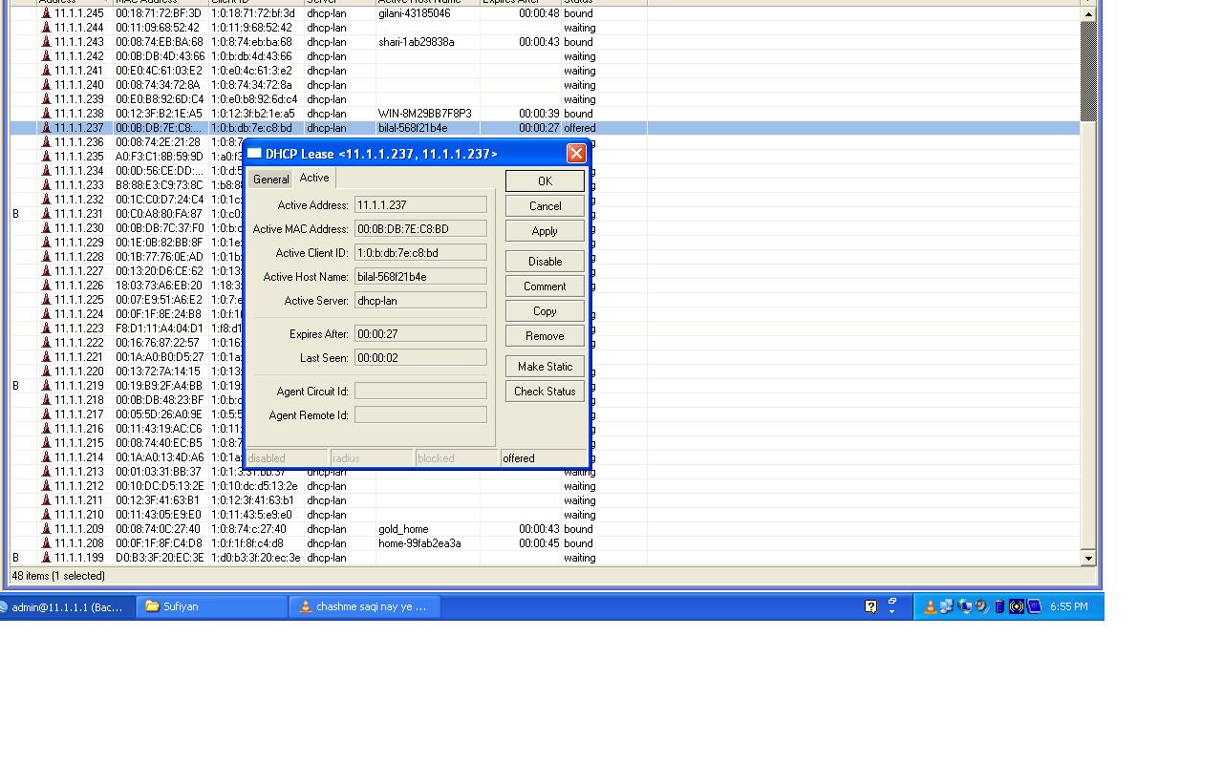Screen dimensions: 1223x764
Task: Disable the selected DHCP lease
Action: pyautogui.click(x=544, y=261)
